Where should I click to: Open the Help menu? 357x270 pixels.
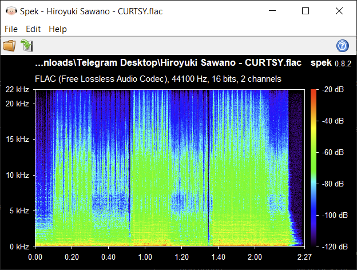pyautogui.click(x=58, y=29)
